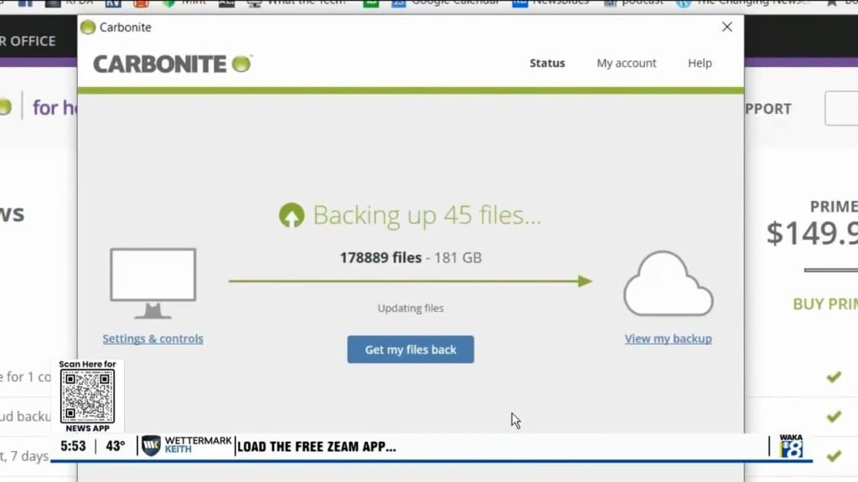Open the Help menu in Carbonite
Screen dimensions: 858x482
pyautogui.click(x=700, y=63)
